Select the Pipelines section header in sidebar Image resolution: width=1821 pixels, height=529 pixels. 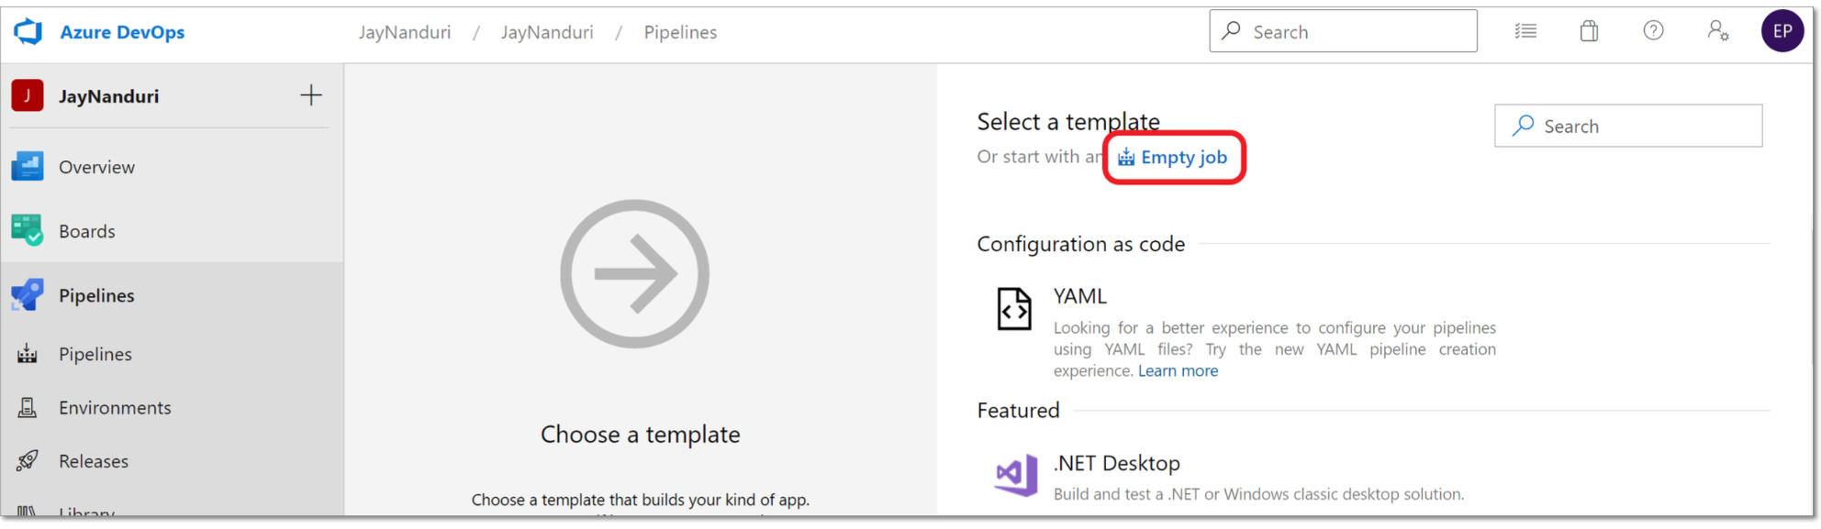96,295
